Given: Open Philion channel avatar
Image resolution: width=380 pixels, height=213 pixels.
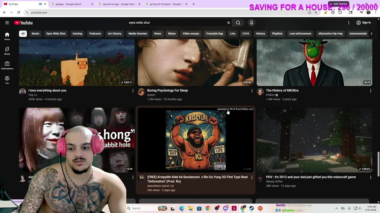Looking at the screenshot, I should [x=260, y=92].
